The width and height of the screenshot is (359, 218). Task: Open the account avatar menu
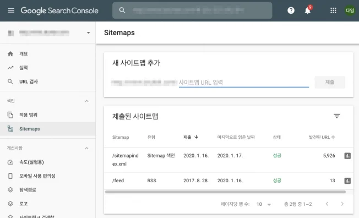pyautogui.click(x=350, y=10)
